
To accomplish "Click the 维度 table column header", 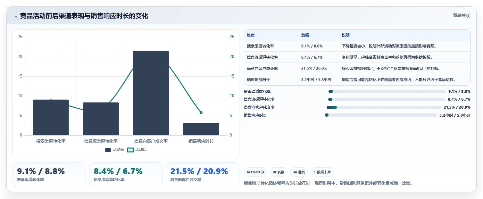I will [x=251, y=35].
